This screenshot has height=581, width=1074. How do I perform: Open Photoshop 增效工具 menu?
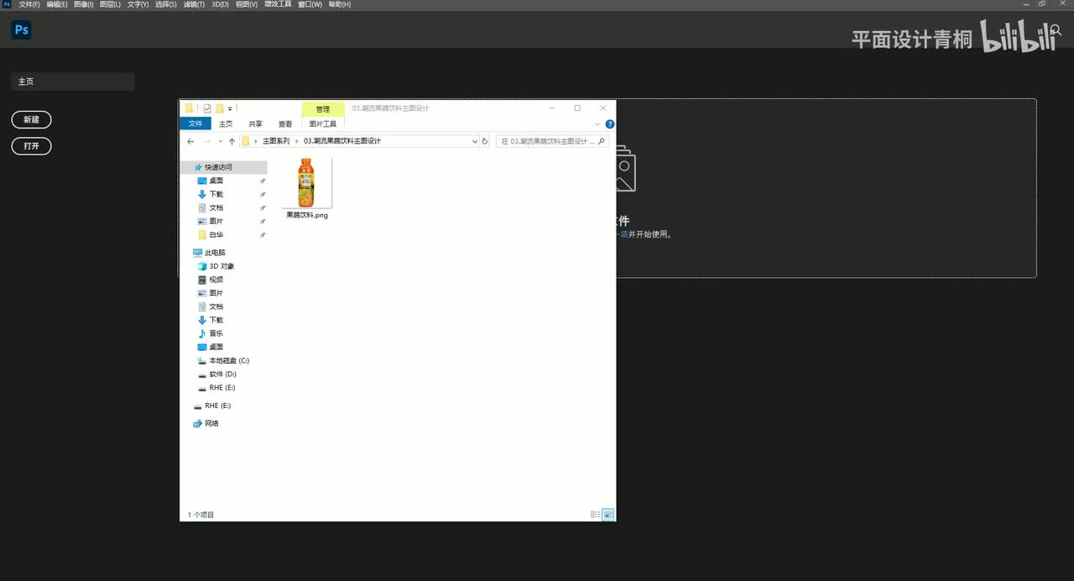click(278, 4)
